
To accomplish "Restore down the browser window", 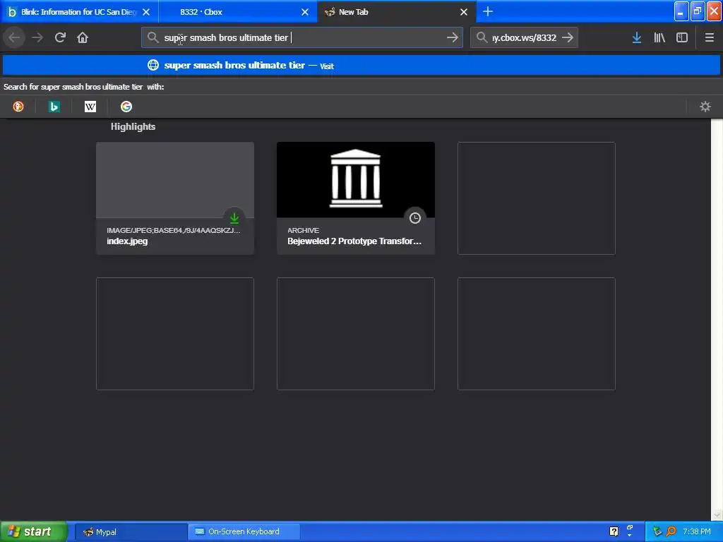I will (698, 11).
